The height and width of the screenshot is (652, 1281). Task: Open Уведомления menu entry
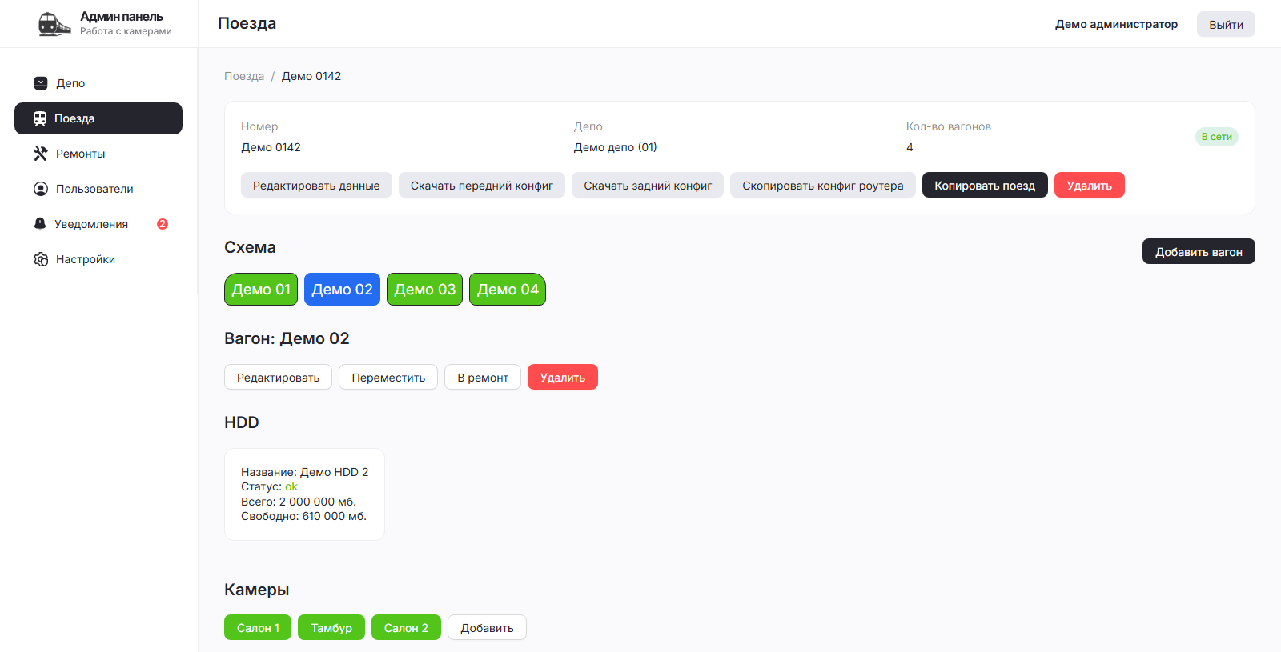coord(98,224)
